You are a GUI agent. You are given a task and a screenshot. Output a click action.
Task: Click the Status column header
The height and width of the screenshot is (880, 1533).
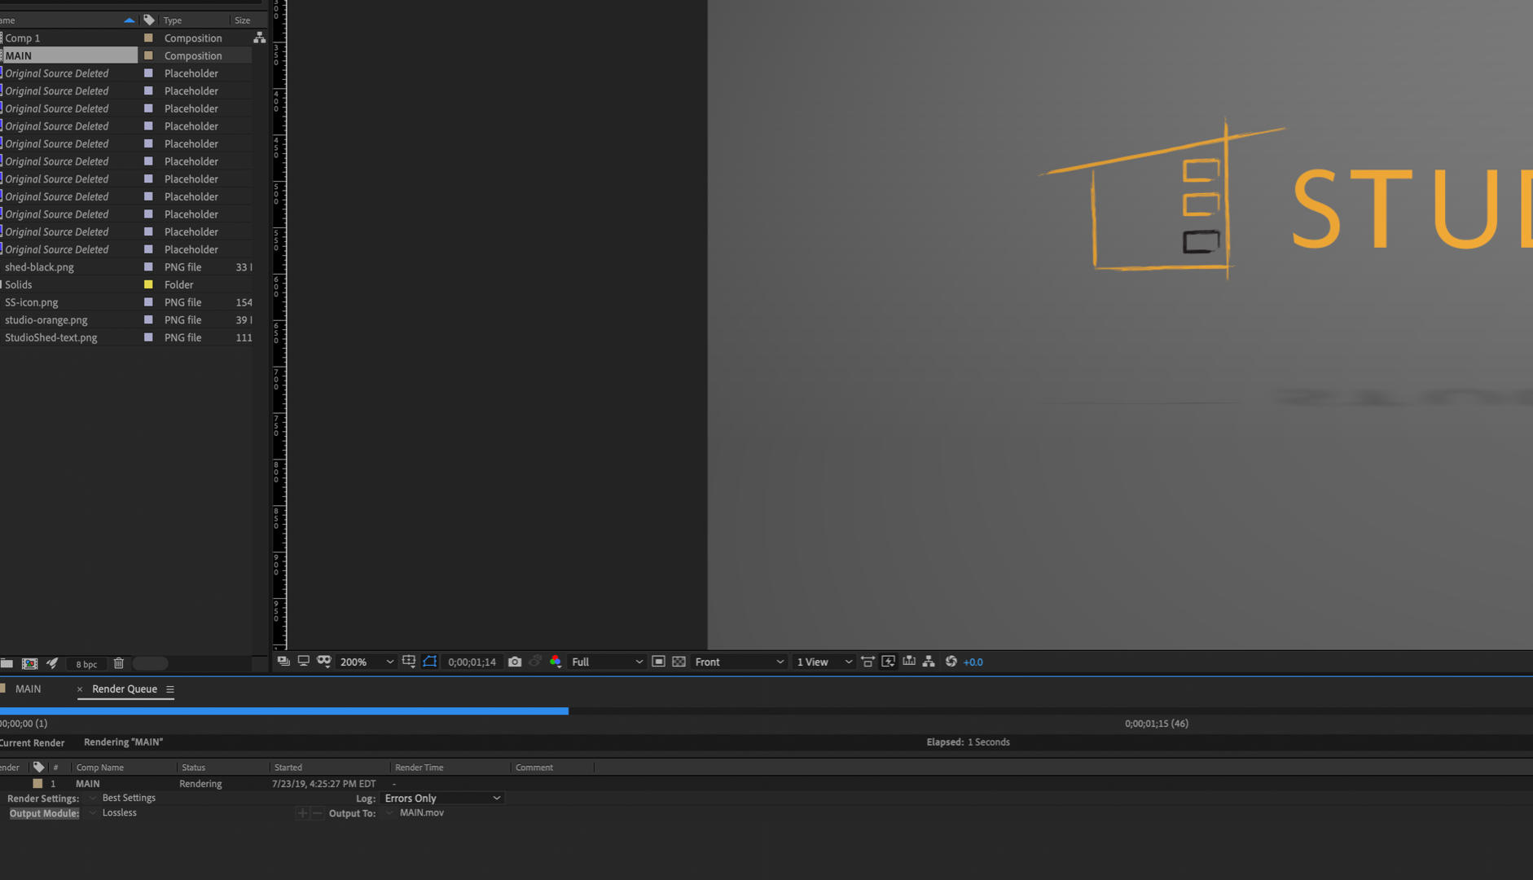tap(193, 768)
